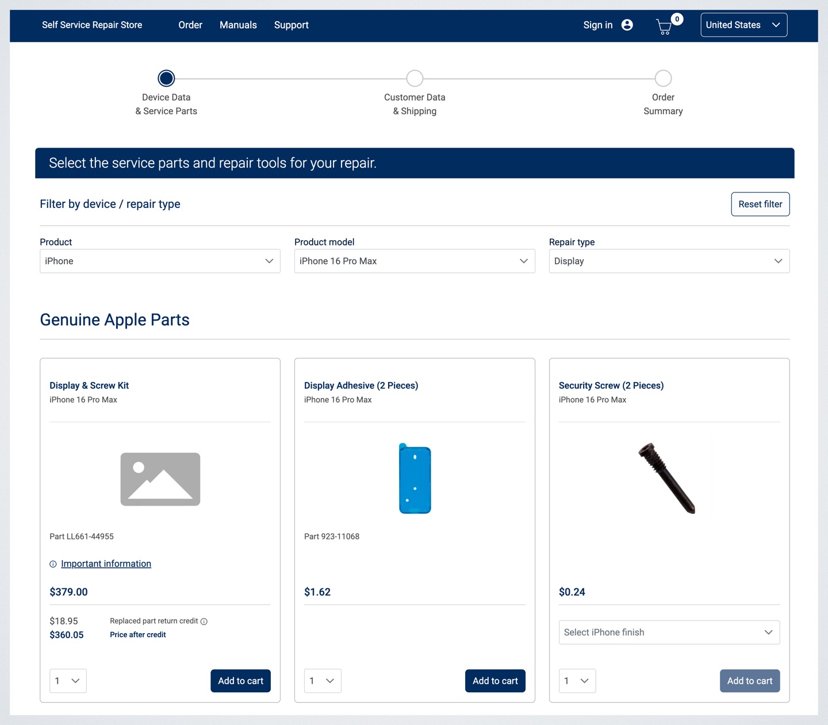Click the $18.95 return credit amount
The image size is (828, 725).
(x=64, y=621)
